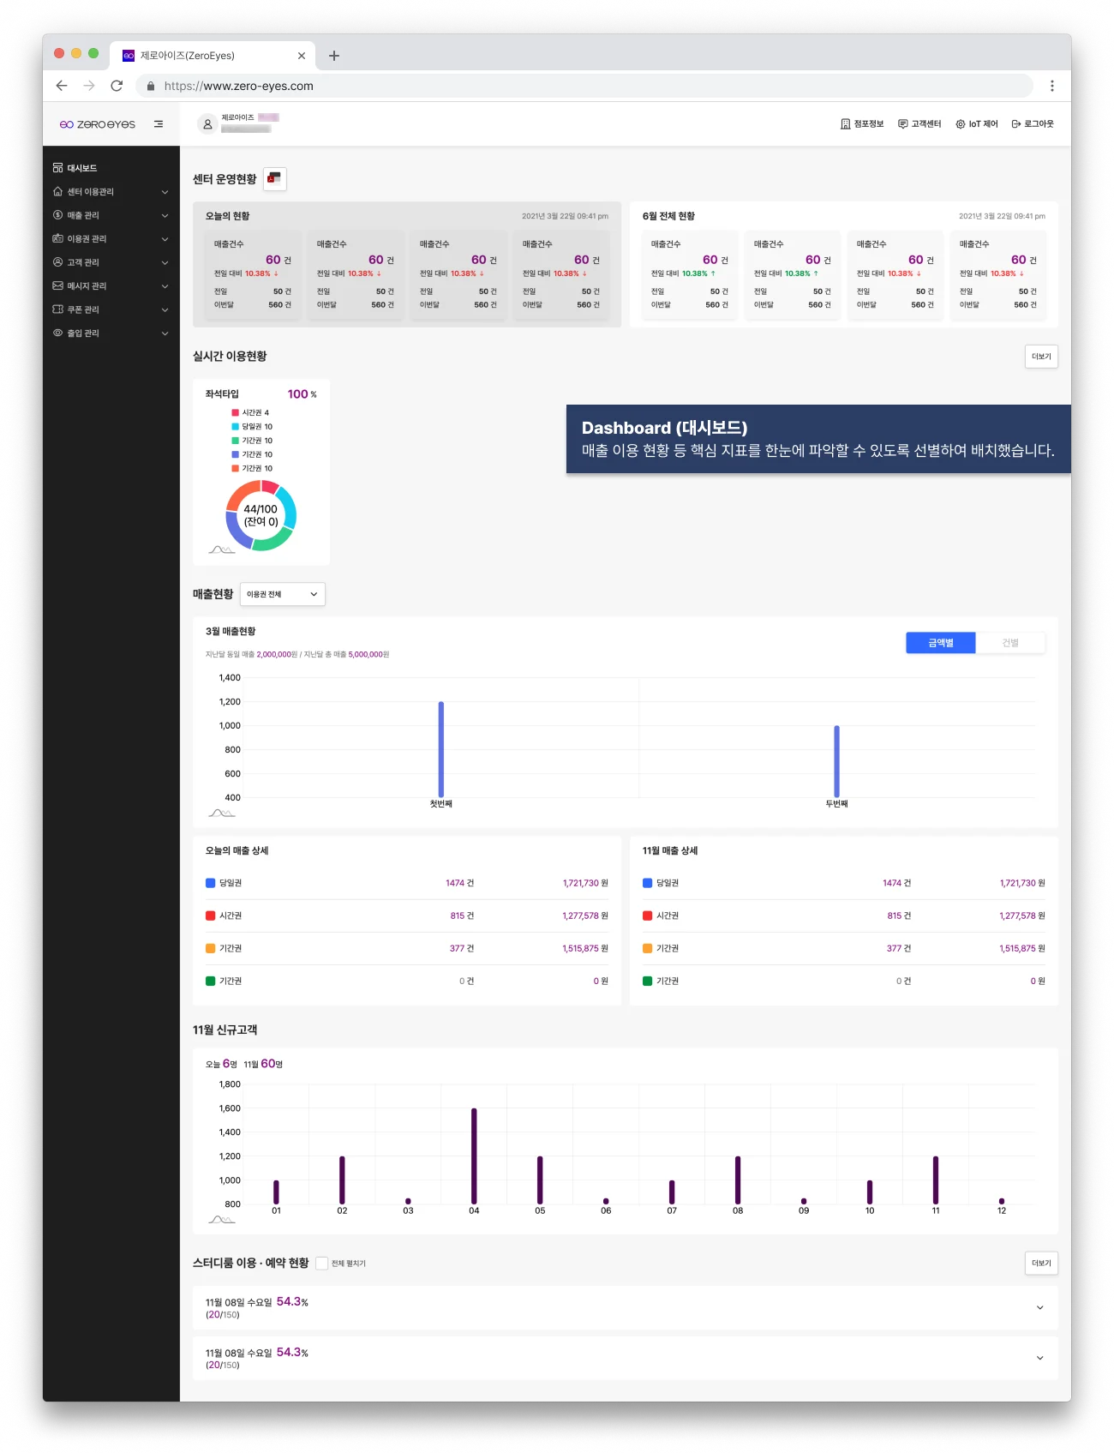1114x1453 pixels.
Task: Click 더보기 button beside 실시간 이용현황
Action: pos(1041,357)
